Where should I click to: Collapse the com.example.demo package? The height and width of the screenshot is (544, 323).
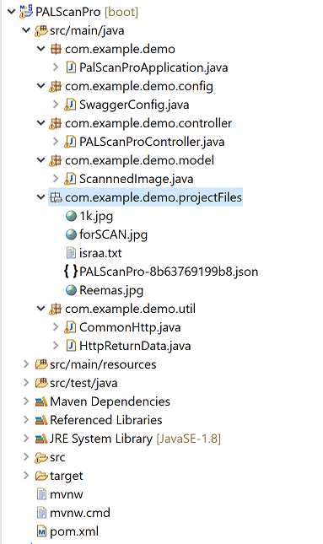click(41, 49)
